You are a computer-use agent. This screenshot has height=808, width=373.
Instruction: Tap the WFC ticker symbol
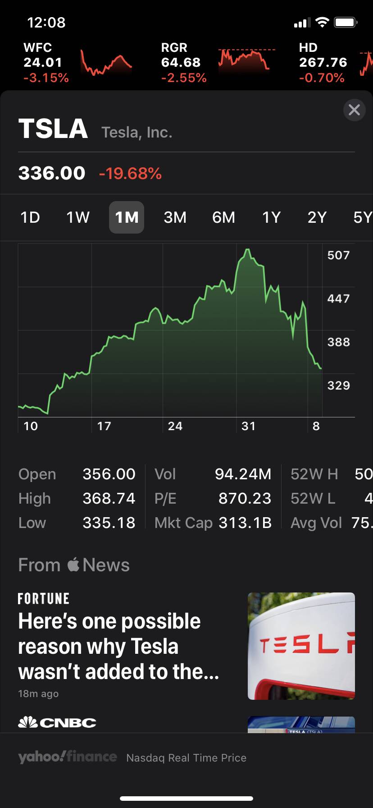[x=38, y=47]
